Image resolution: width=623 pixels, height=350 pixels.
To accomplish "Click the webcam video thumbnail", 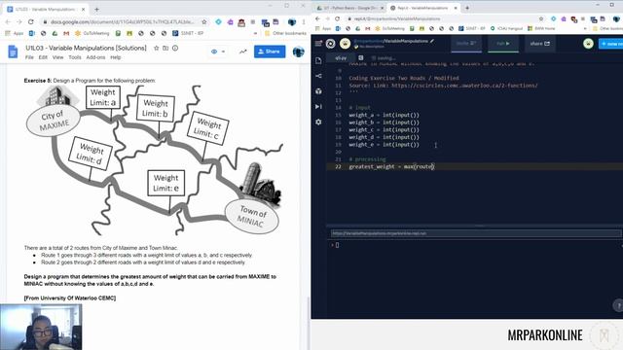I will [41, 327].
